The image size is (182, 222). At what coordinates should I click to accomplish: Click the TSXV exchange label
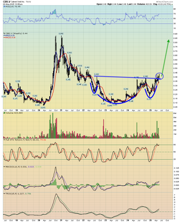pyautogui.click(x=28, y=2)
